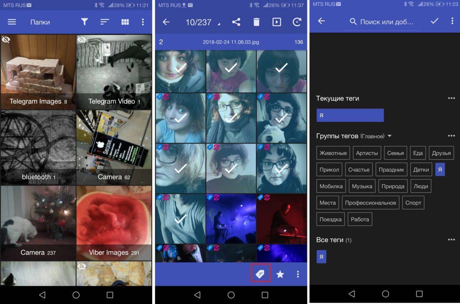Screen dimensions: 460x304
Task: Tap the Поиск или добавить search field
Action: point(386,22)
